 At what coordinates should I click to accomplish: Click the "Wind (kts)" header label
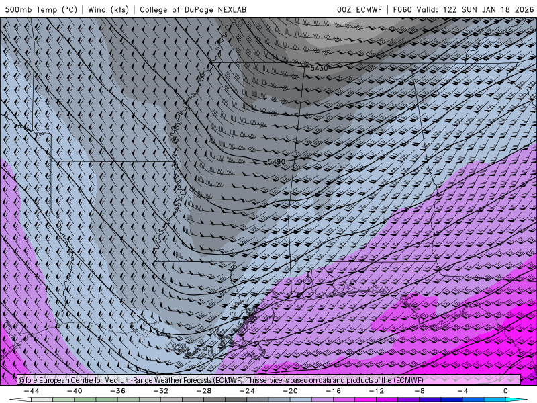click(109, 9)
